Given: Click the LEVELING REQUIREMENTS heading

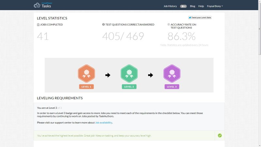Looking at the screenshot, I should pyautogui.click(x=60, y=98).
